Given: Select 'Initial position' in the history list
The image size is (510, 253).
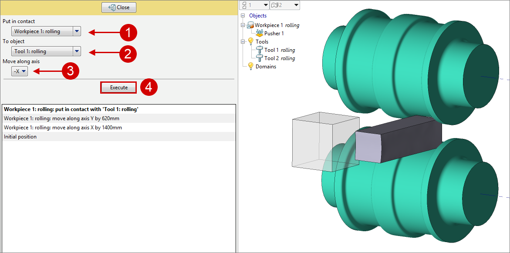Looking at the screenshot, I should [20, 137].
